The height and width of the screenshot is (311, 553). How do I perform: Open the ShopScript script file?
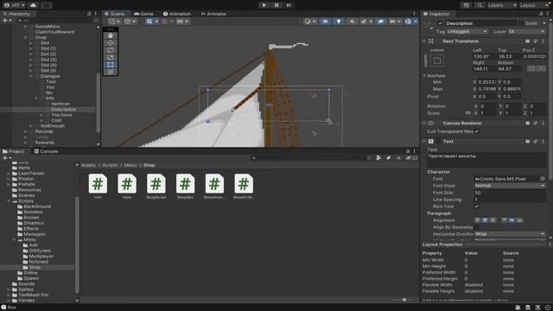coord(156,187)
